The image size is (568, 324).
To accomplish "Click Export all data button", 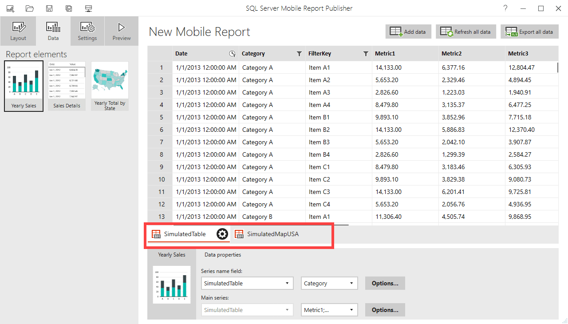I will [529, 32].
